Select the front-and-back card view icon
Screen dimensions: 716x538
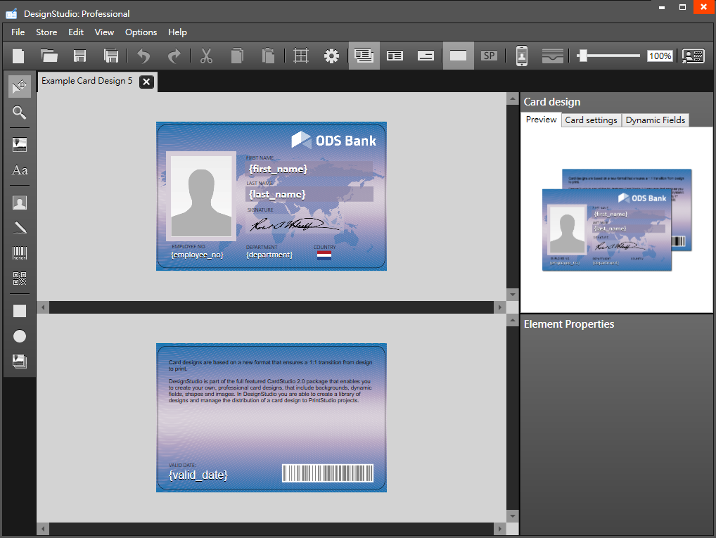point(364,56)
